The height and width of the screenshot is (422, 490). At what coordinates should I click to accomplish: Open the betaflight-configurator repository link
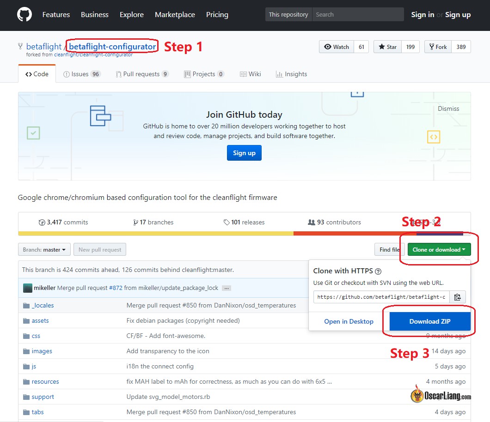pyautogui.click(x=112, y=47)
